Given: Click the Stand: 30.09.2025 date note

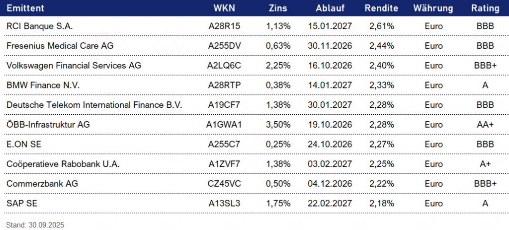Looking at the screenshot, I should (x=35, y=225).
